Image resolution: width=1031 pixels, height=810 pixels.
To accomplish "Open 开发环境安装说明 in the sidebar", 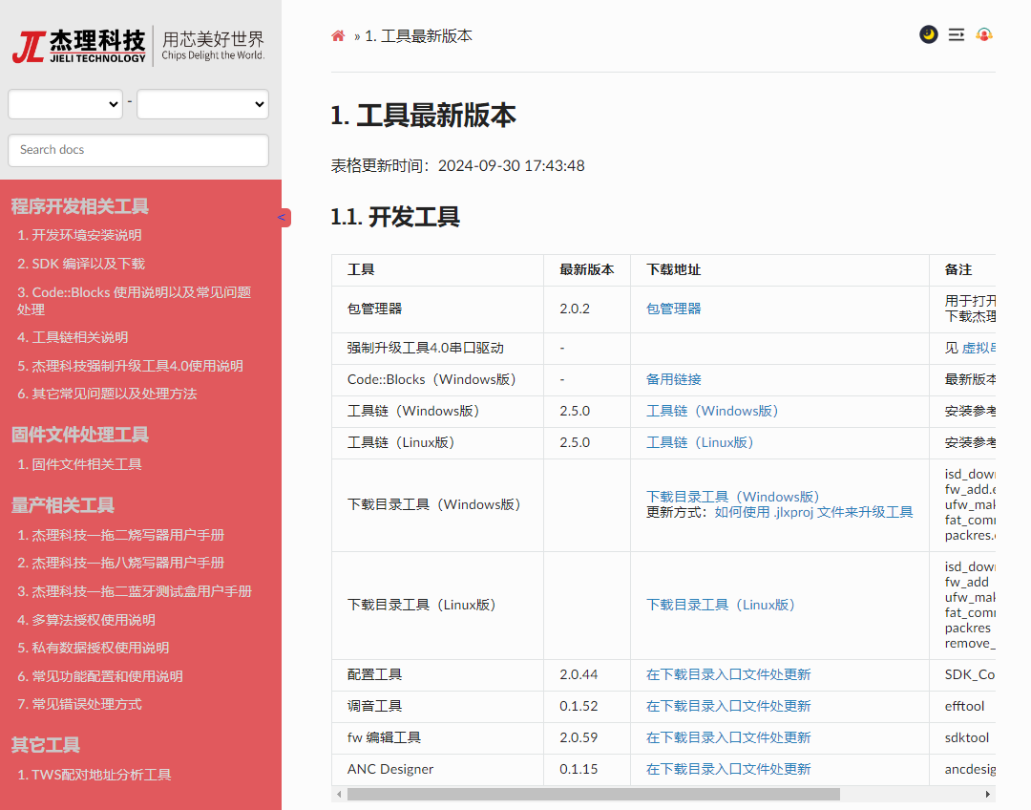I will pyautogui.click(x=79, y=236).
